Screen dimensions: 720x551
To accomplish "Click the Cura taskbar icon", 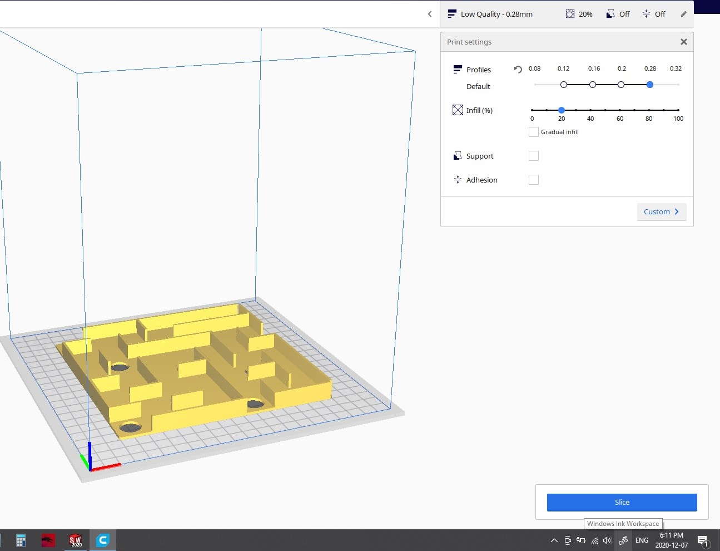I will 102,540.
